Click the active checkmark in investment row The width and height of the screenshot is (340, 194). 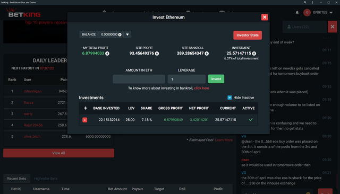pyautogui.click(x=251, y=120)
